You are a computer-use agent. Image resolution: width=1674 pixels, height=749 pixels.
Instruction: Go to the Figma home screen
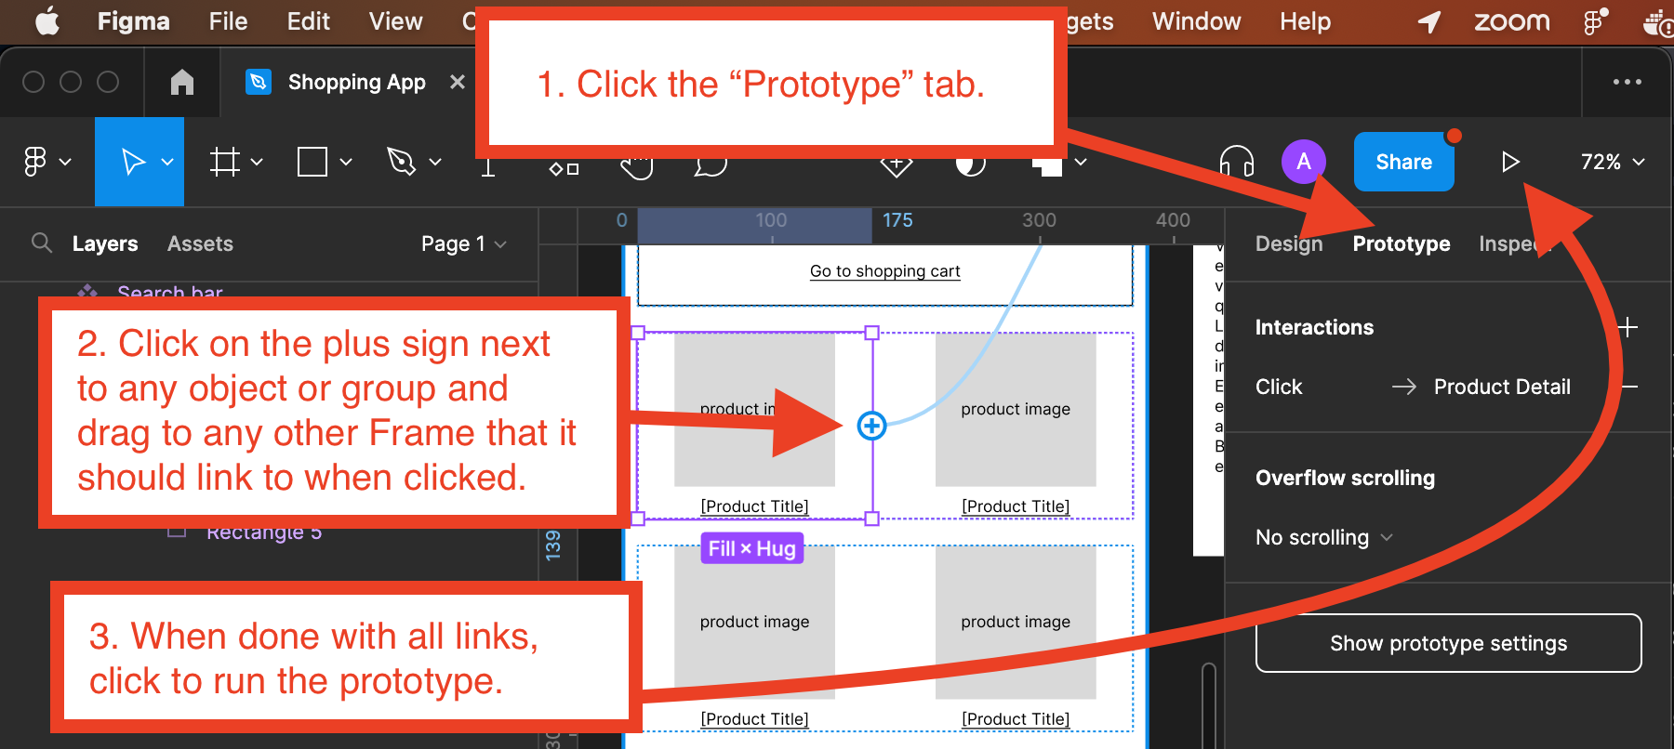pyautogui.click(x=182, y=82)
